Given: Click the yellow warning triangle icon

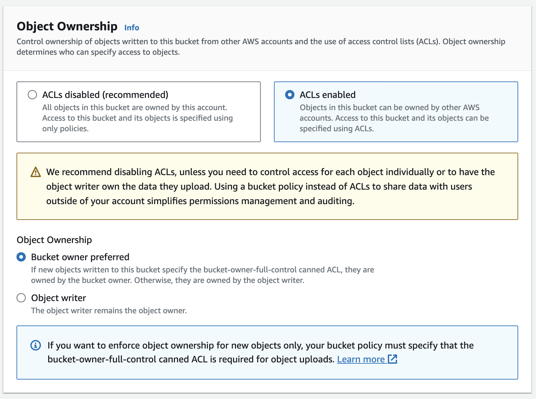Looking at the screenshot, I should click(x=36, y=172).
